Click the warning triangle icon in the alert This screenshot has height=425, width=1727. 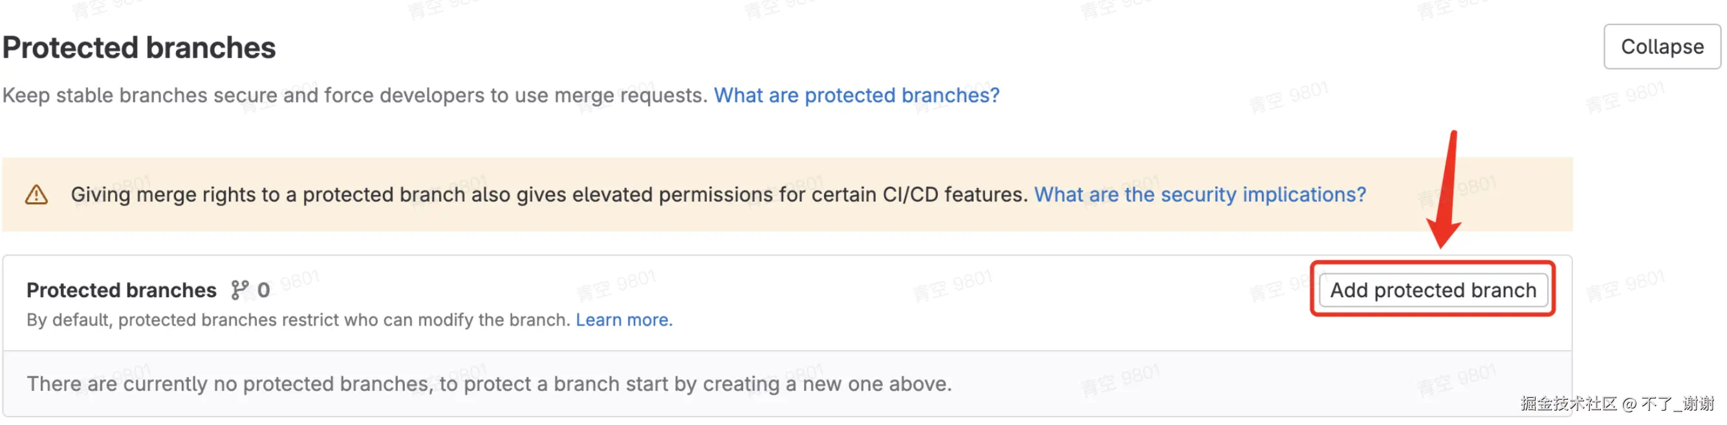[x=36, y=195]
